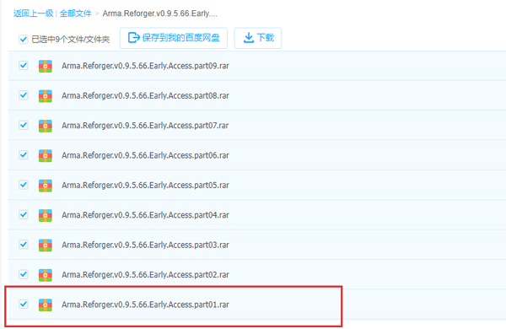Click the rar archive icon for part09.rar

pos(46,66)
